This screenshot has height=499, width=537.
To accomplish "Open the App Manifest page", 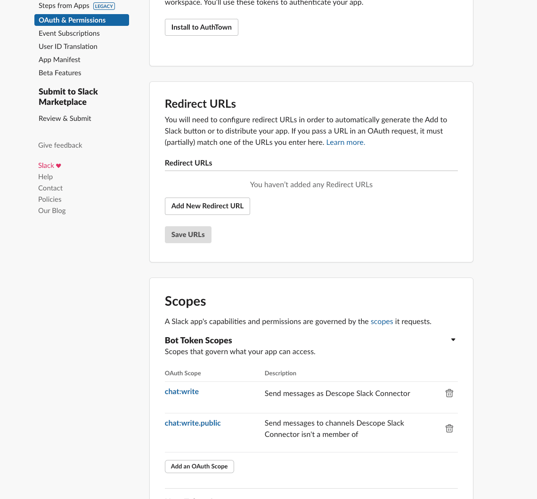I will coord(59,59).
